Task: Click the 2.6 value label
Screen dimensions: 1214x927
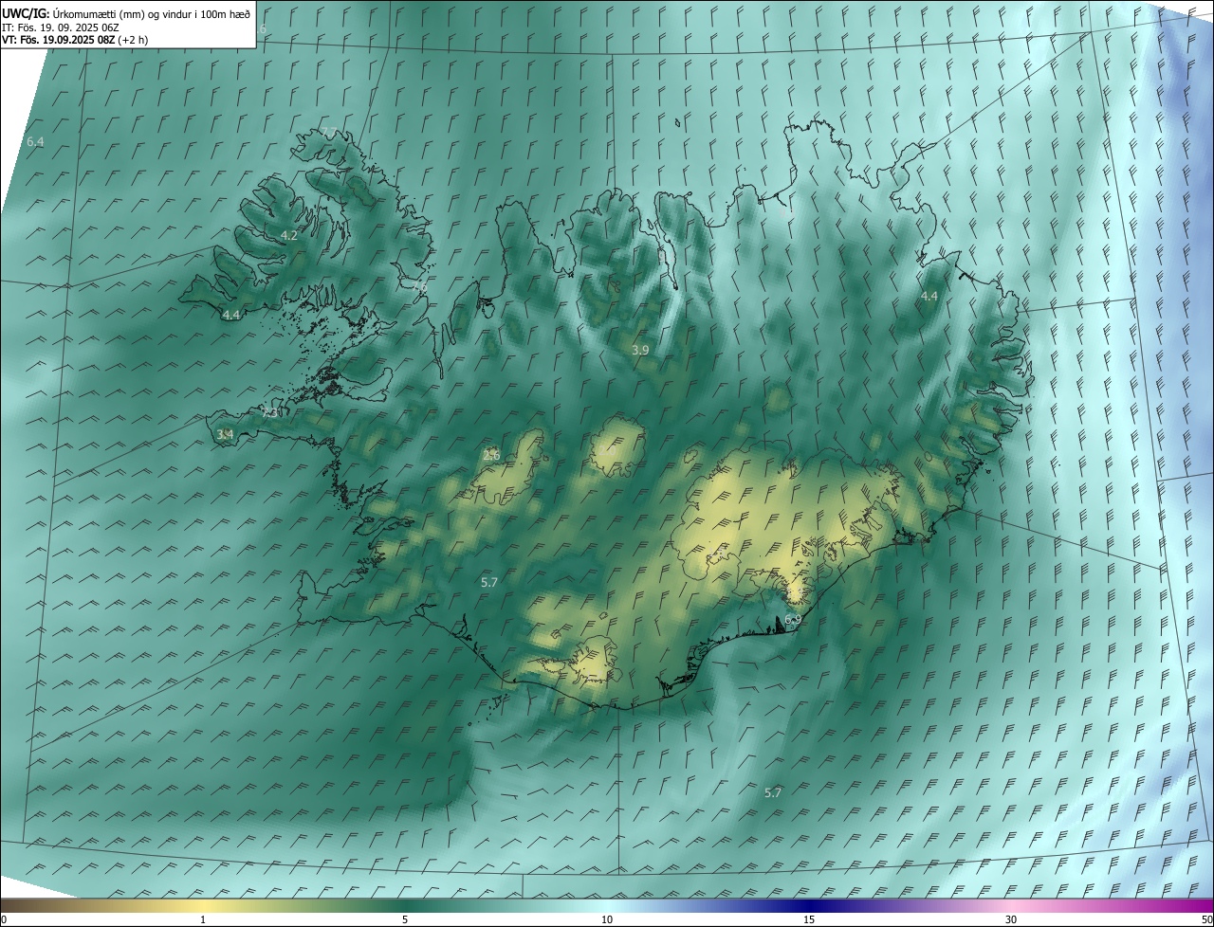Action: (x=491, y=455)
